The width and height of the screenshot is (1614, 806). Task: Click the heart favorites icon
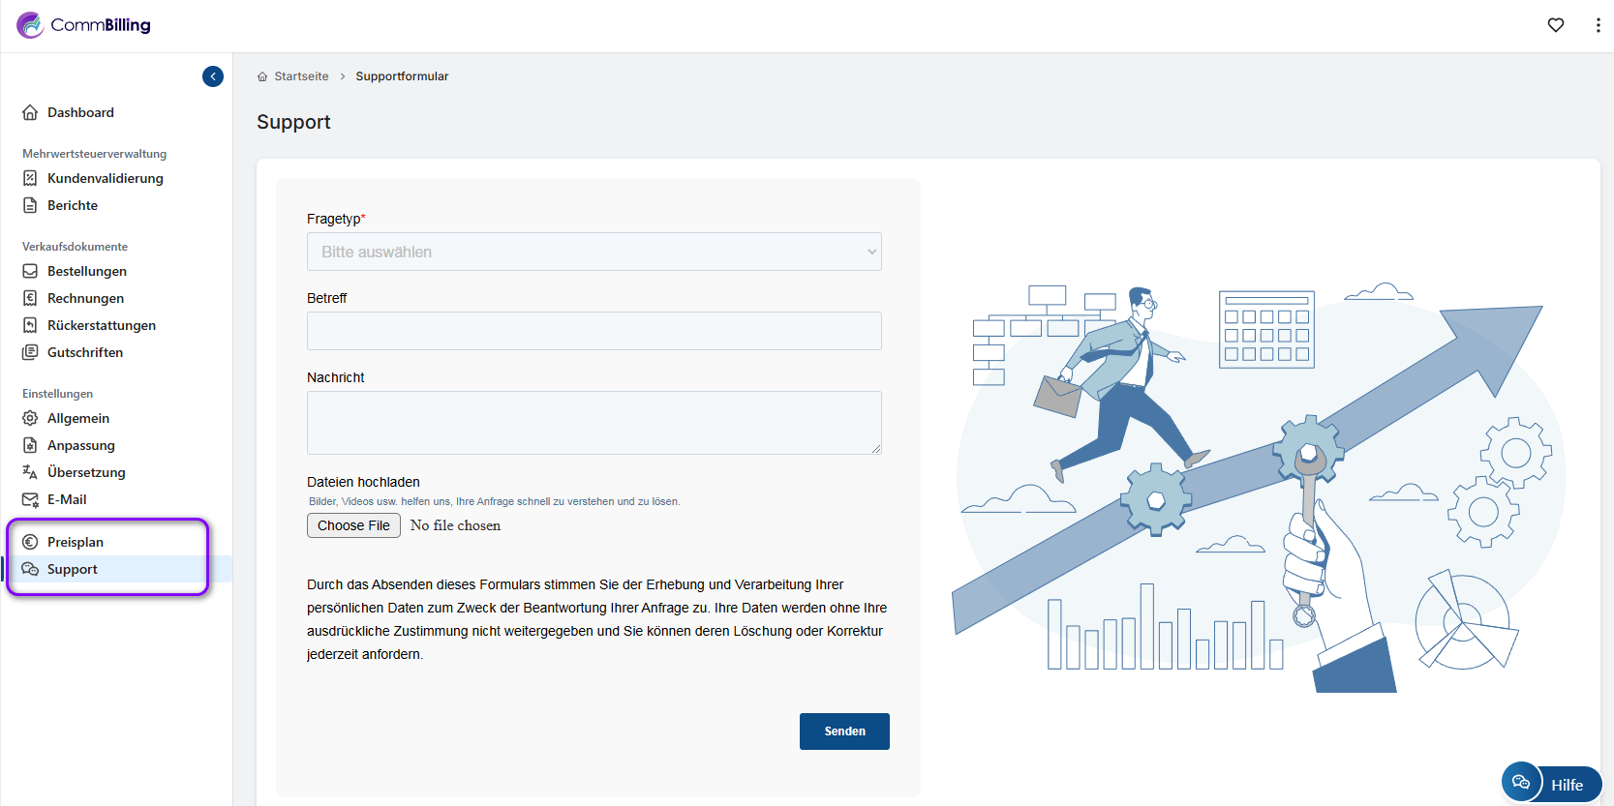(x=1555, y=25)
